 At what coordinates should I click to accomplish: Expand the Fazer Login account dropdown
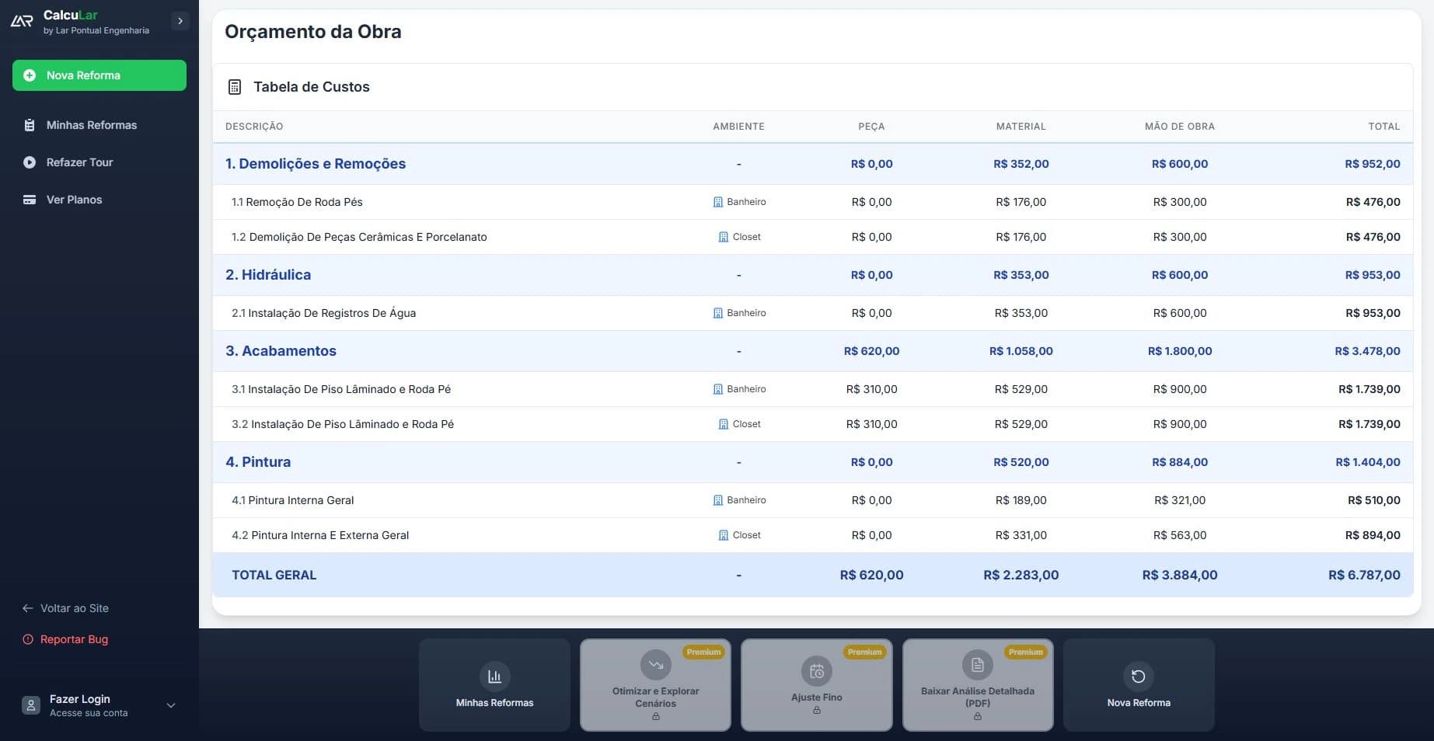click(x=171, y=705)
